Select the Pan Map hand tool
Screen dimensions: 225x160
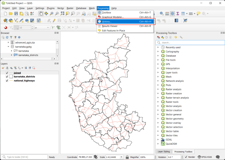click(41, 13)
